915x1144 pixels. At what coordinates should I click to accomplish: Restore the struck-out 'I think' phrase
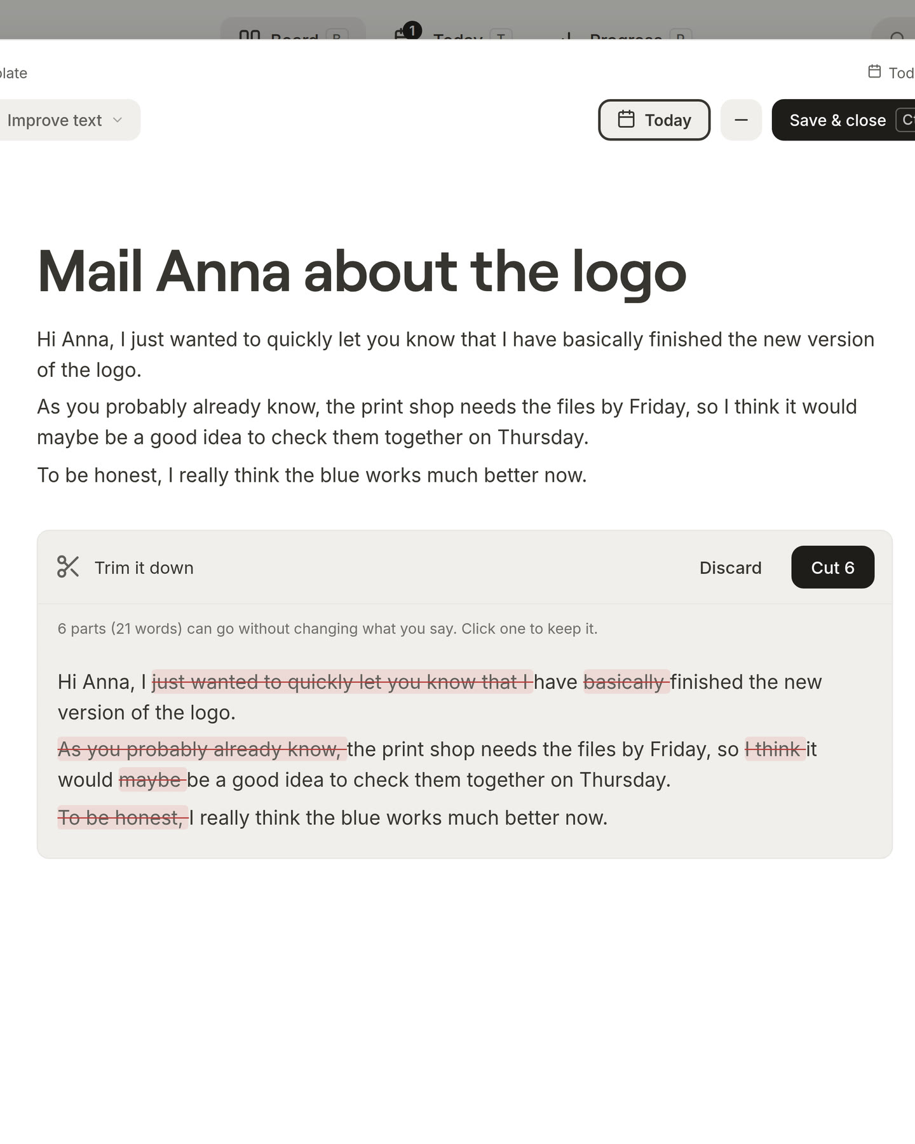[775, 749]
